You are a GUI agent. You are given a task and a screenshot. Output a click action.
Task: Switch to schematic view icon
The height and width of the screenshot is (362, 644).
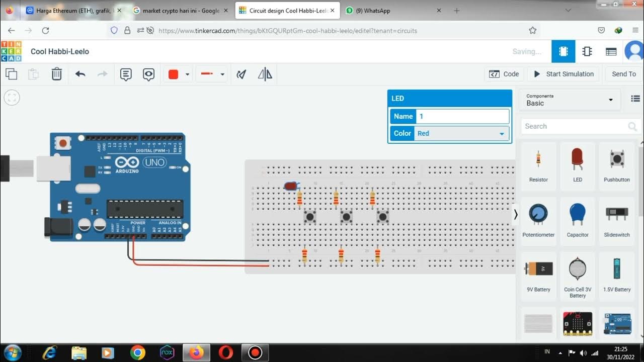[x=587, y=51]
